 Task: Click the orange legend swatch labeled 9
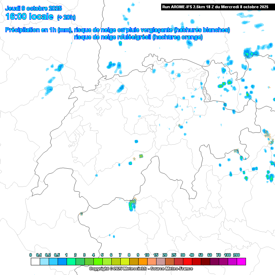coord(143,262)
